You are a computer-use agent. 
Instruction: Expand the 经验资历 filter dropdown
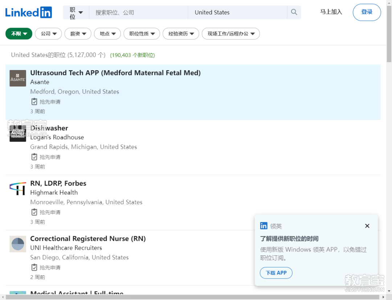pos(181,34)
